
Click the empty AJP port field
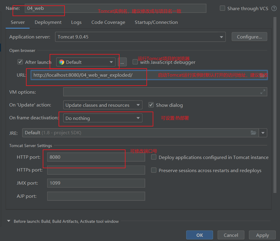pos(96,196)
